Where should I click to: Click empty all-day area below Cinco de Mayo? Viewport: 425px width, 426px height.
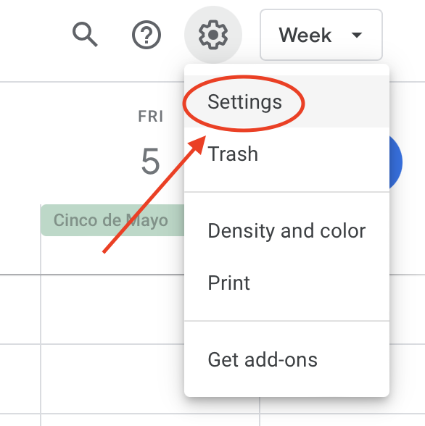[x=112, y=255]
